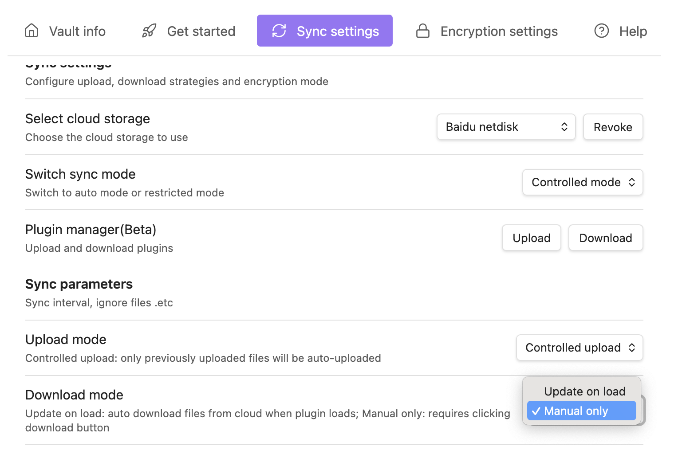Viewport: 678px width, 454px height.
Task: Go to the Get started tab
Action: [x=201, y=31]
